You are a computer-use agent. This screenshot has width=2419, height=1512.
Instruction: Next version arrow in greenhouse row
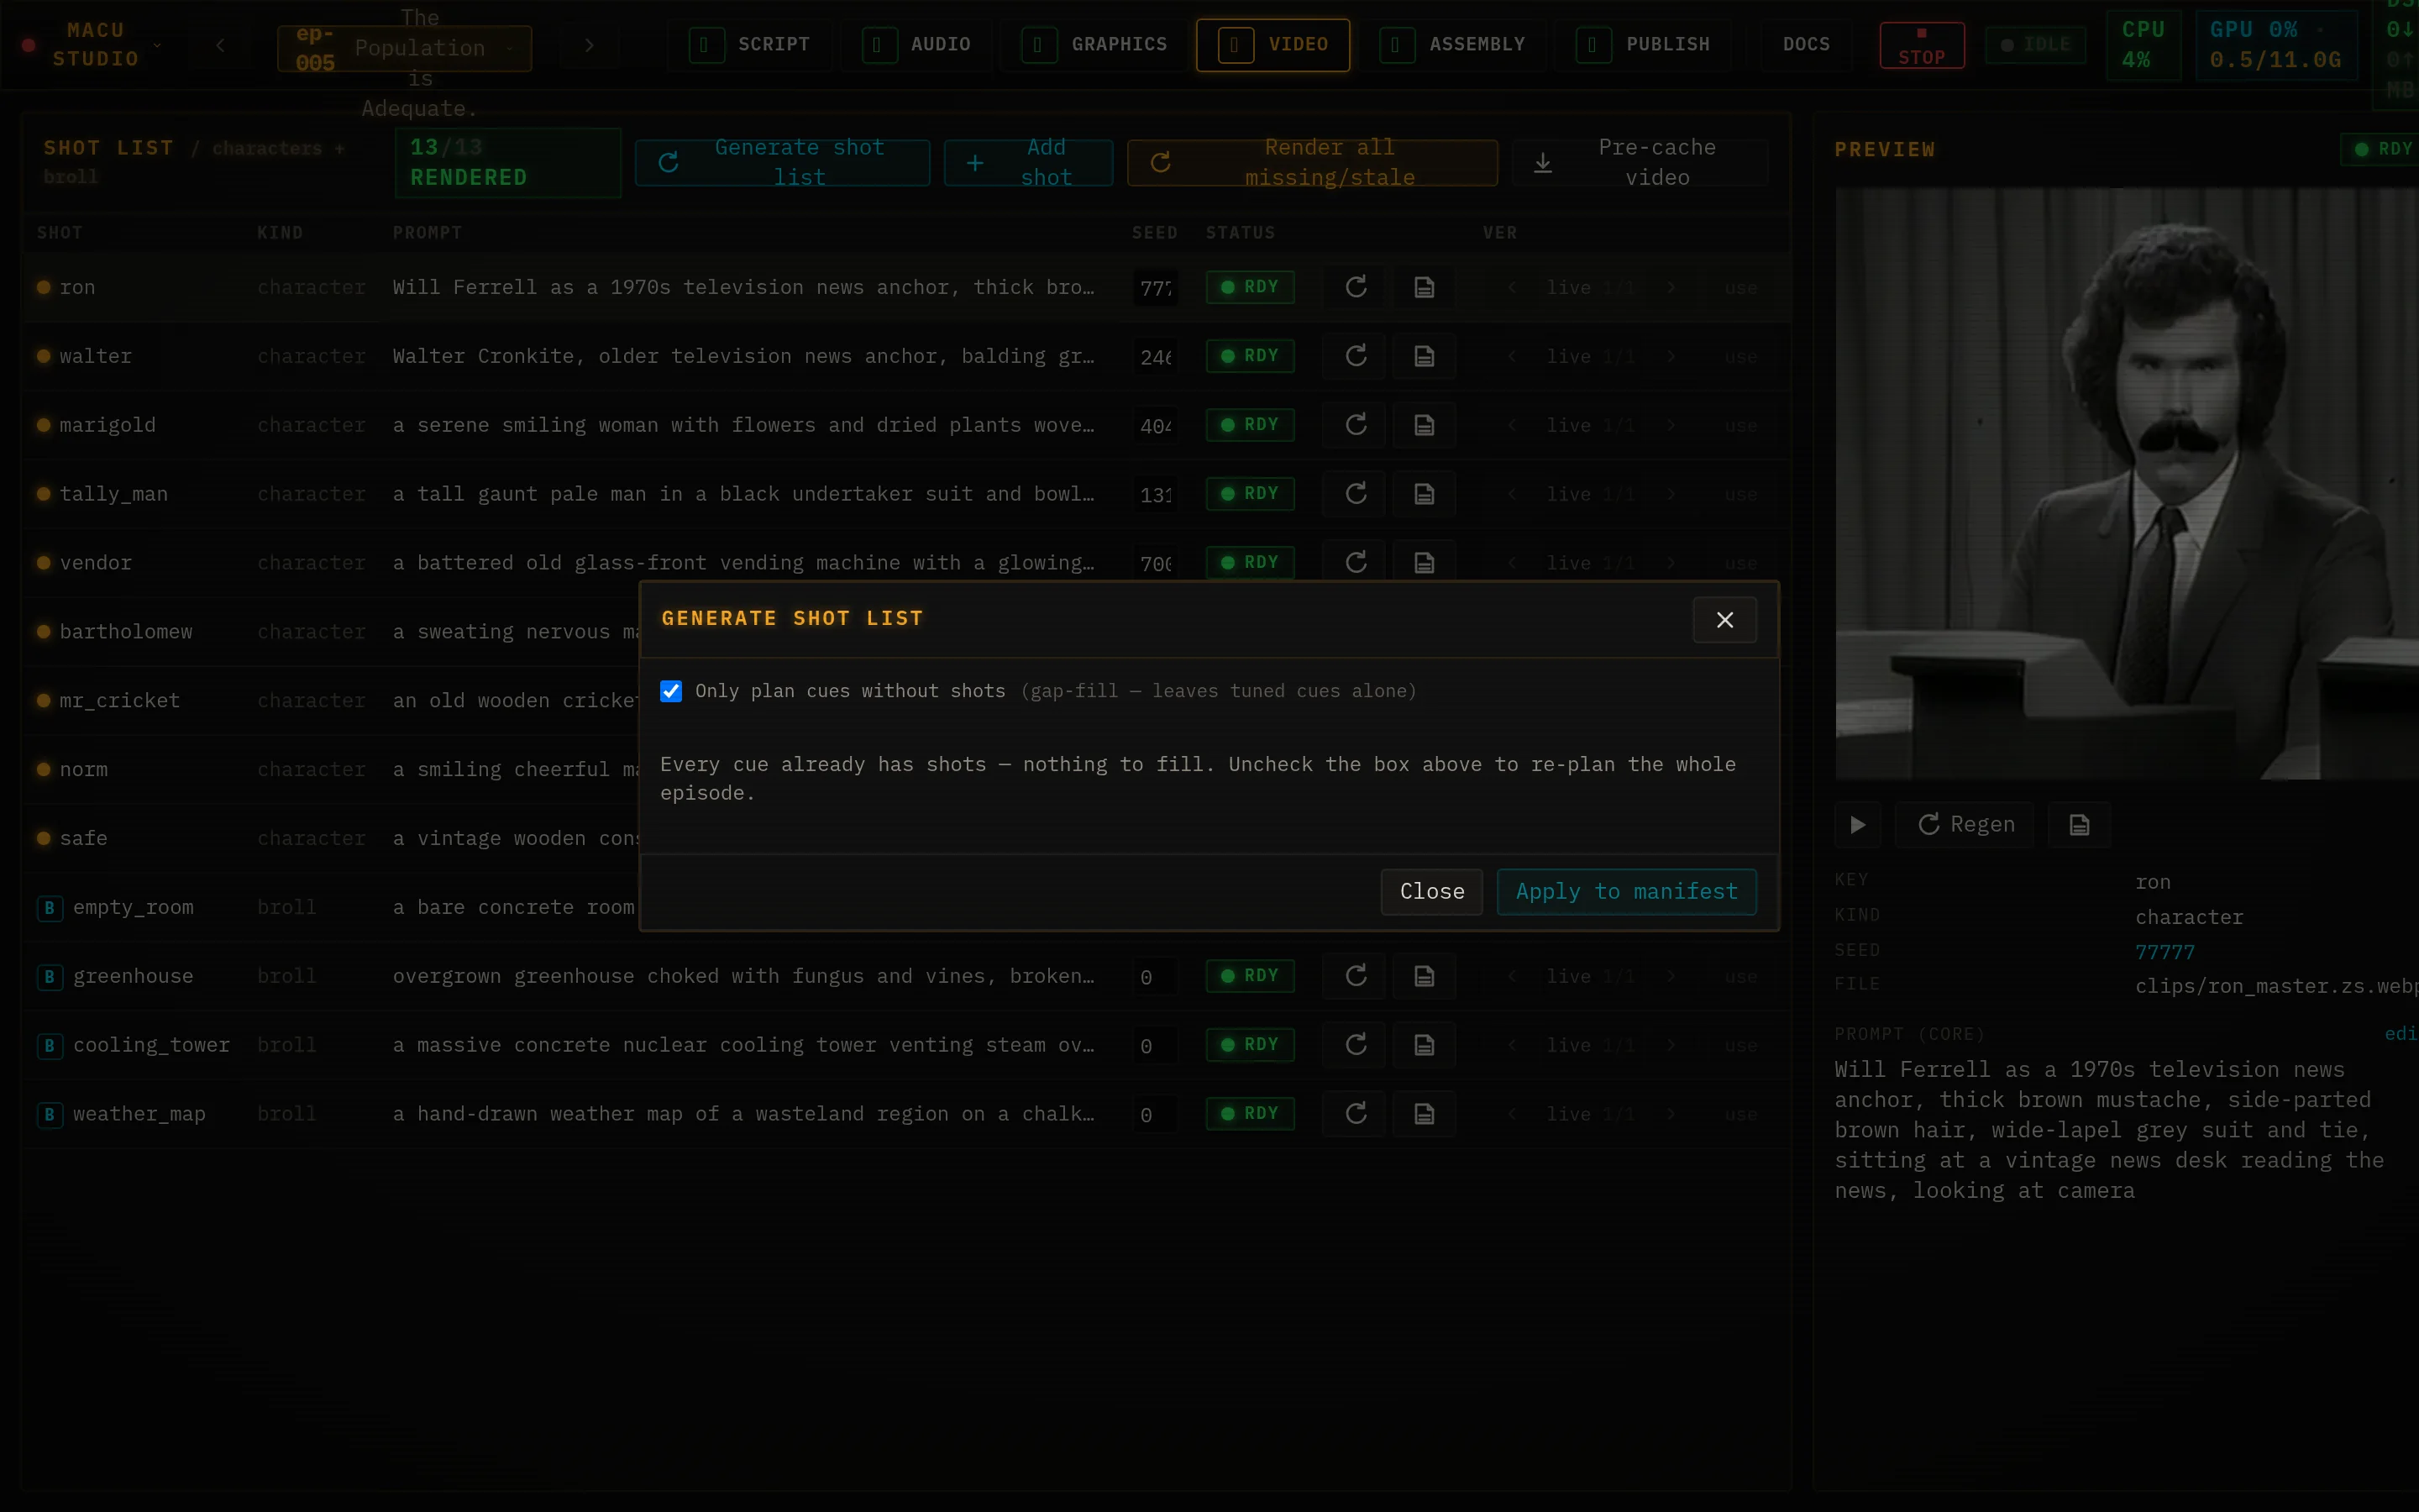coord(1671,977)
